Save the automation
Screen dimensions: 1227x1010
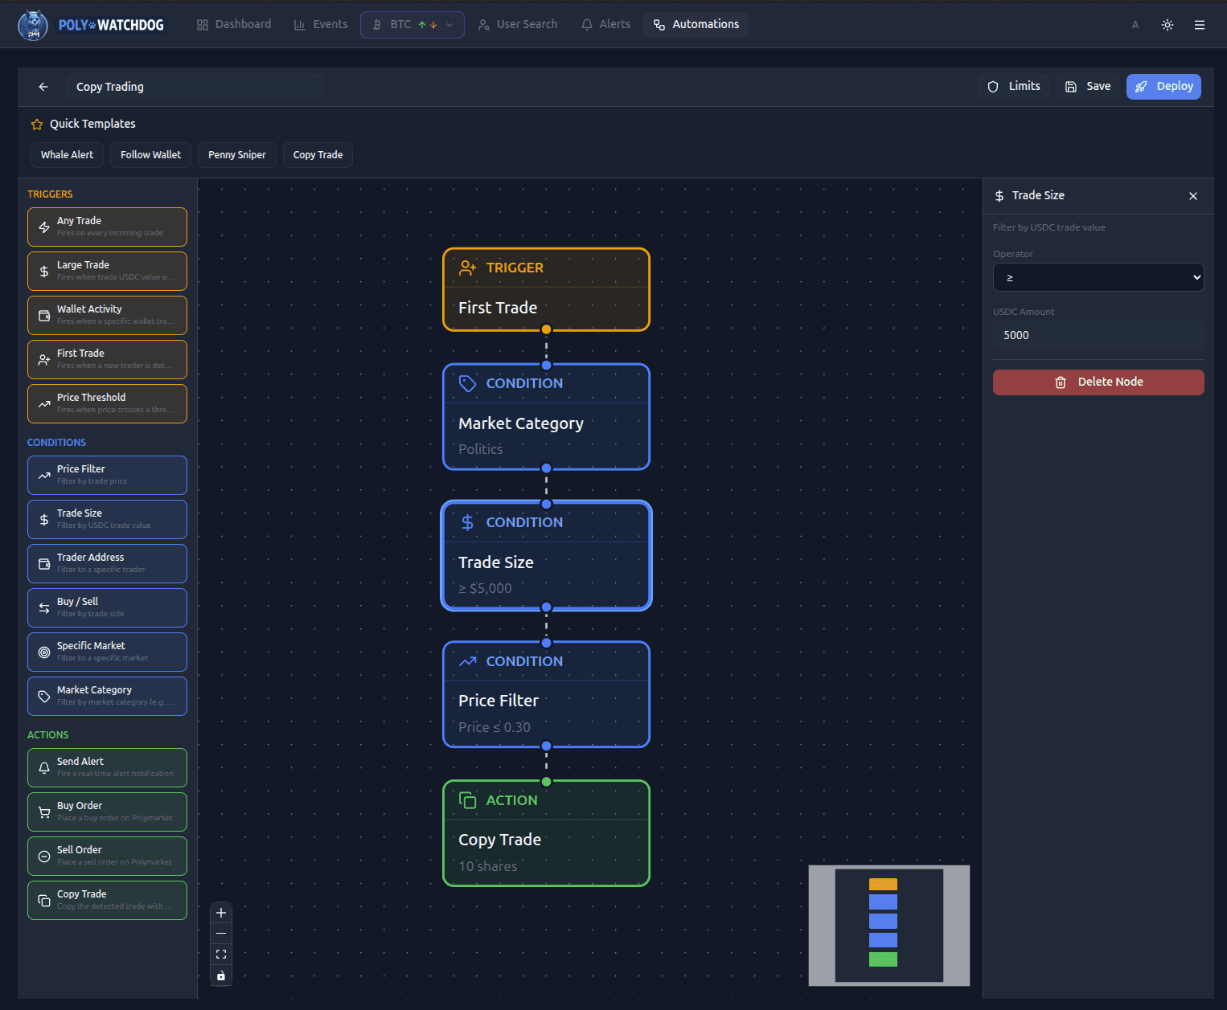(x=1088, y=87)
